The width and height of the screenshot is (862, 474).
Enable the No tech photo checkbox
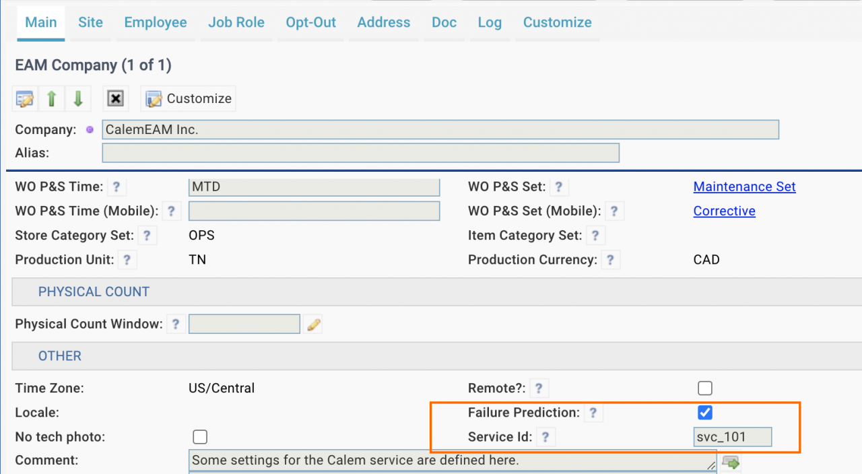(200, 437)
